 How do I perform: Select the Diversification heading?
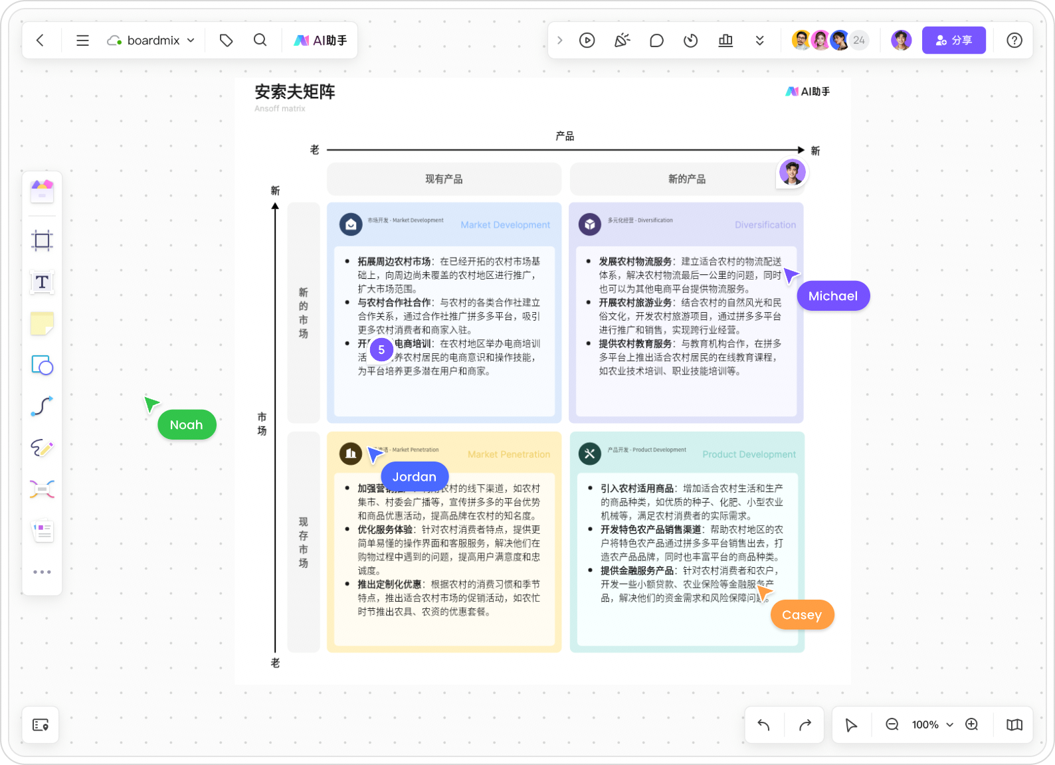(765, 225)
